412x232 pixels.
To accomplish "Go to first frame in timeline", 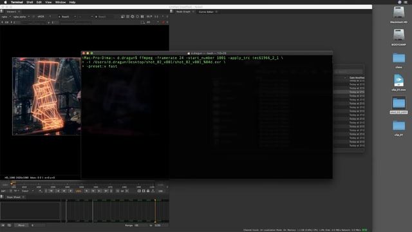I will [x=51, y=191].
